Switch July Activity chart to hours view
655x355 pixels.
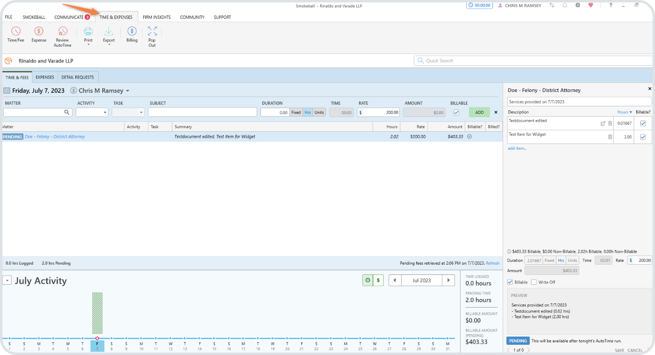point(368,280)
